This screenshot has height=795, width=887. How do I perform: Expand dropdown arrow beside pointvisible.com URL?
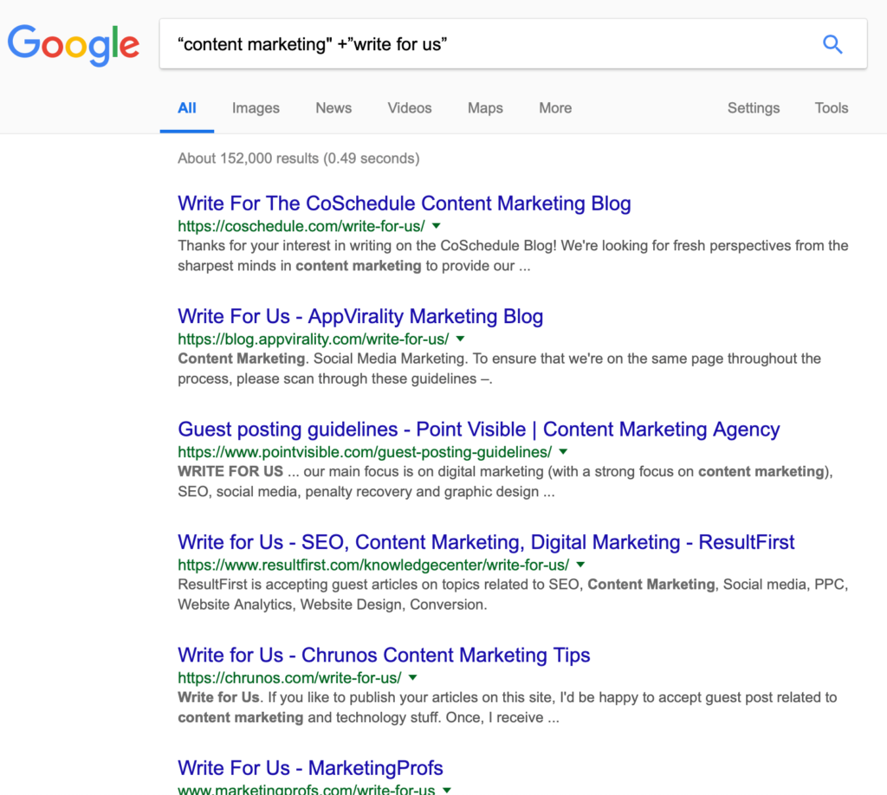[563, 452]
